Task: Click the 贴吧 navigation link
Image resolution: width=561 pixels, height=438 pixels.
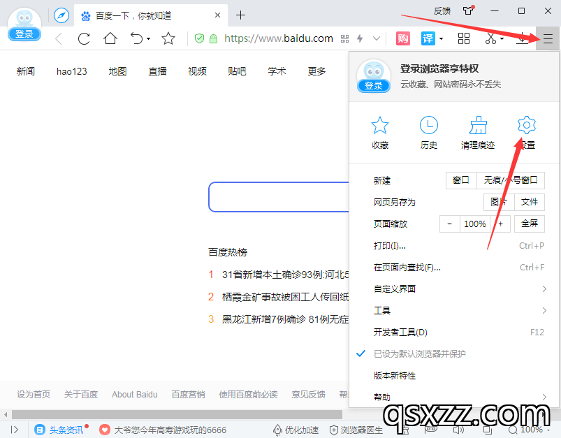Action: click(237, 71)
